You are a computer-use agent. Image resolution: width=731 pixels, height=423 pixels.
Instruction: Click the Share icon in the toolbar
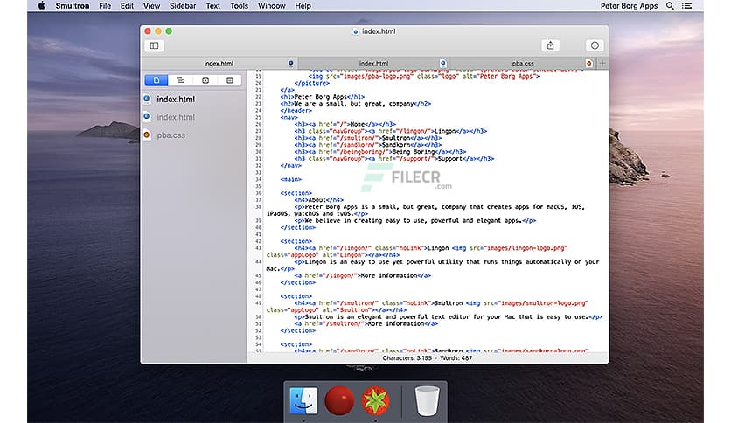click(x=551, y=45)
